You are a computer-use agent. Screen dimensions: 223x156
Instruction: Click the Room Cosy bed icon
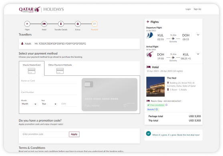[148, 101]
